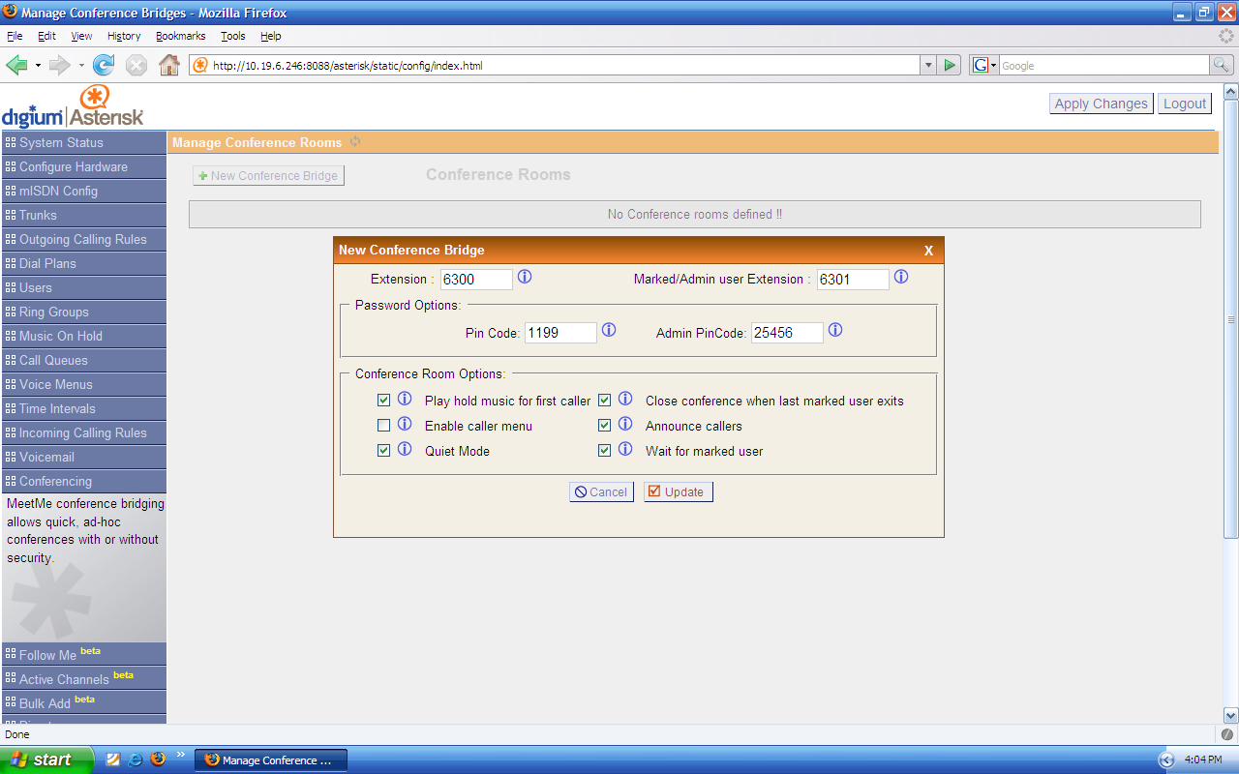Refresh conference rooms via header reload icon
Screen dimensions: 1239x774
[355, 142]
